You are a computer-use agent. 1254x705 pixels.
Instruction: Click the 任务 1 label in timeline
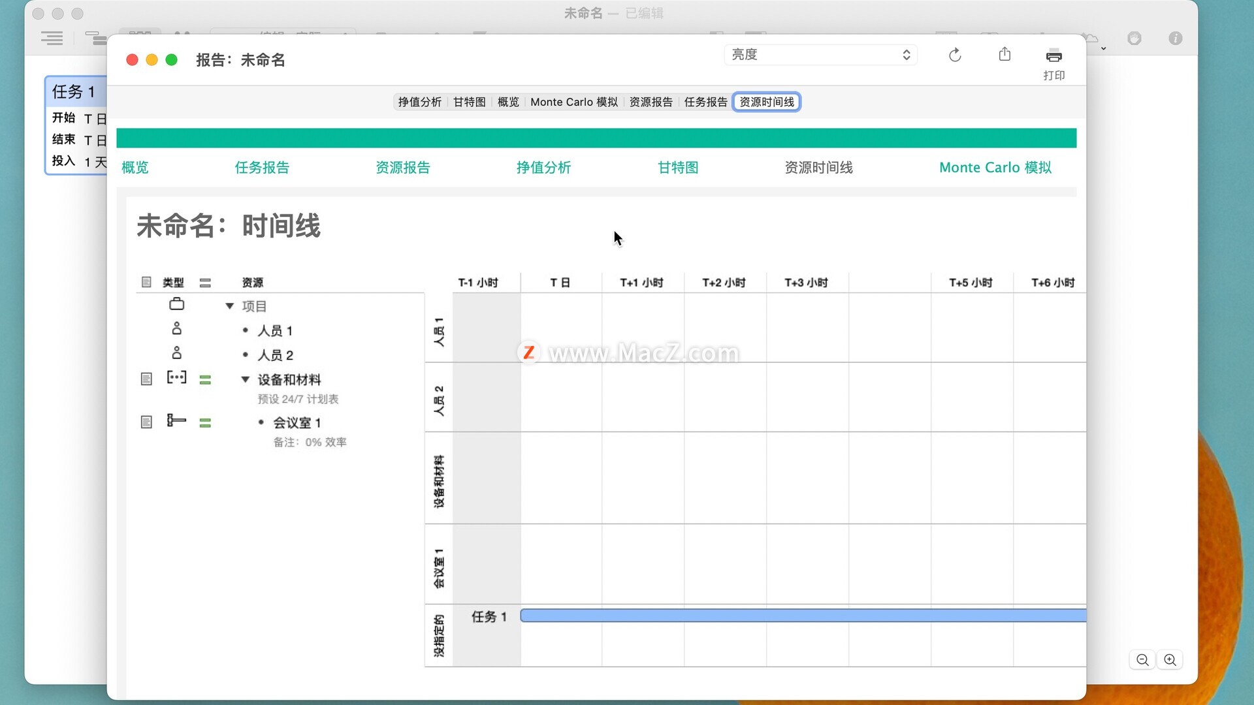pyautogui.click(x=489, y=617)
